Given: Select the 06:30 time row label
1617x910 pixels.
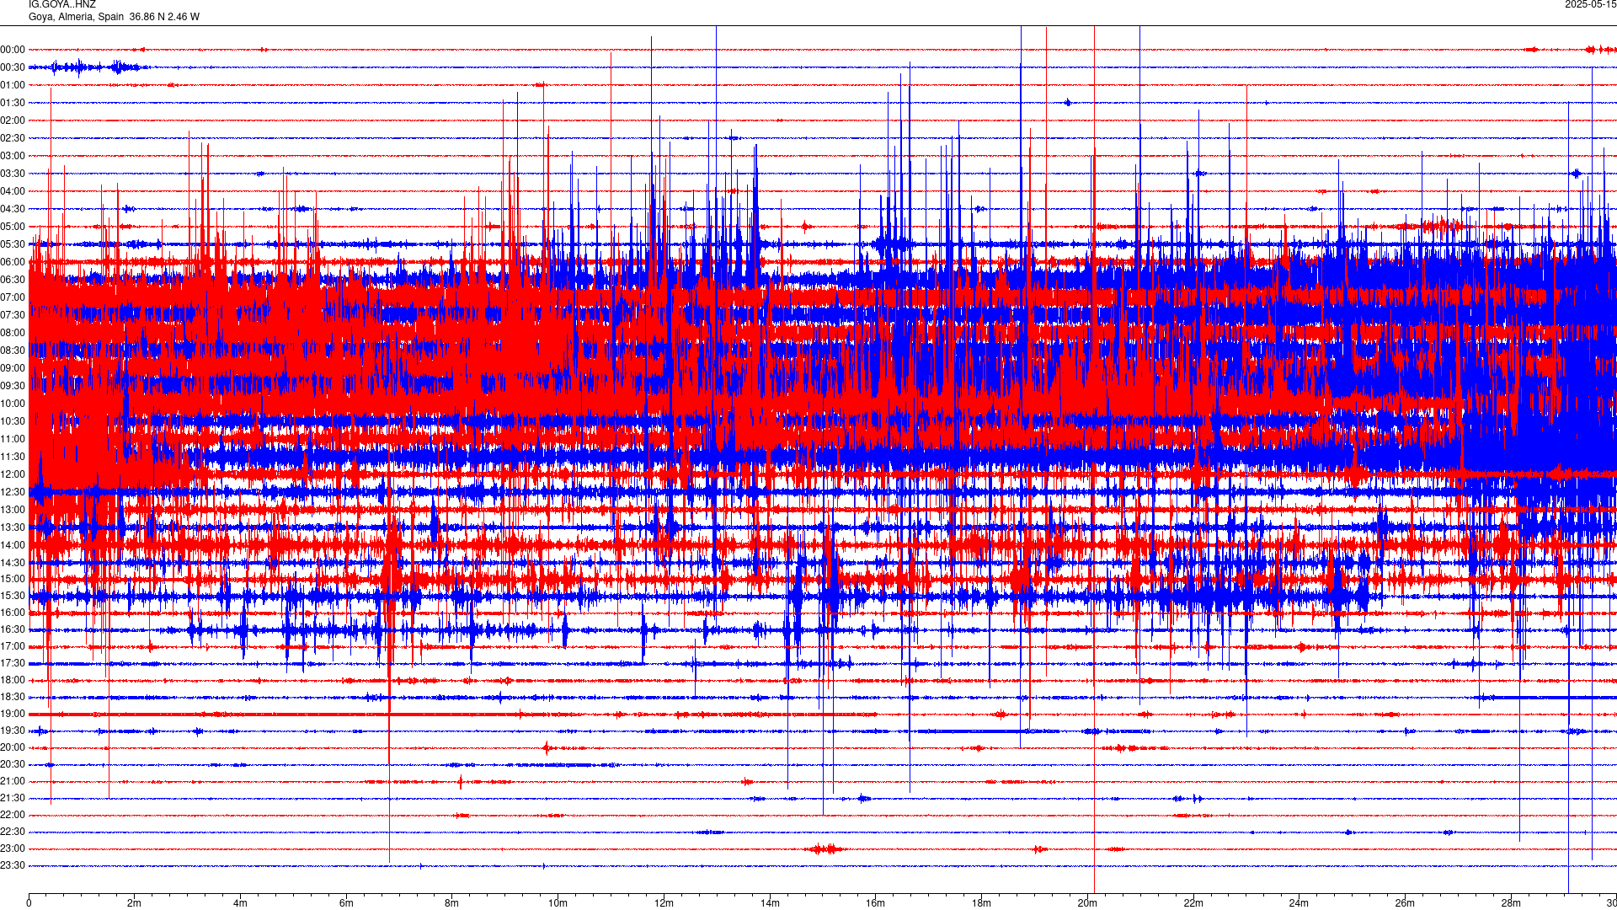Looking at the screenshot, I should point(13,280).
